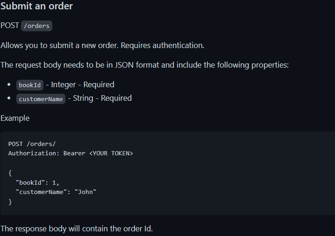Viewport: 335px width, 236px height.
Task: Click the "Example" label above the code block
Action: 15,118
